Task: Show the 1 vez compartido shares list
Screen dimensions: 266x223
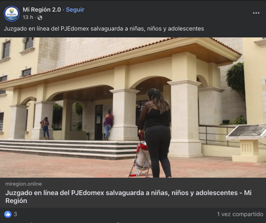Action: pos(240,214)
